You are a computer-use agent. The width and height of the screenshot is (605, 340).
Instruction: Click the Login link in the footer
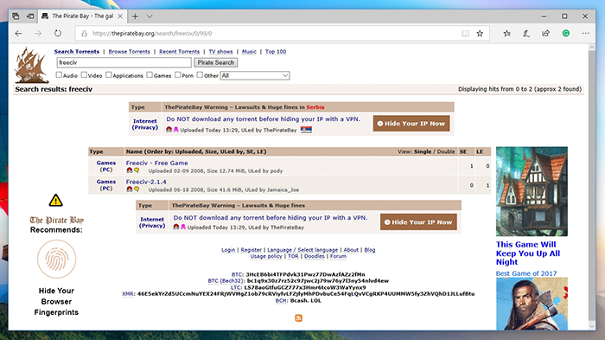[228, 250]
